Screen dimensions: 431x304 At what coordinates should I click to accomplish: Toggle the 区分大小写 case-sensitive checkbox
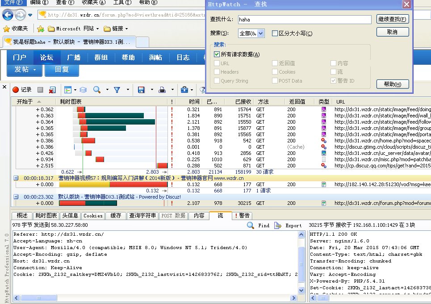click(275, 33)
